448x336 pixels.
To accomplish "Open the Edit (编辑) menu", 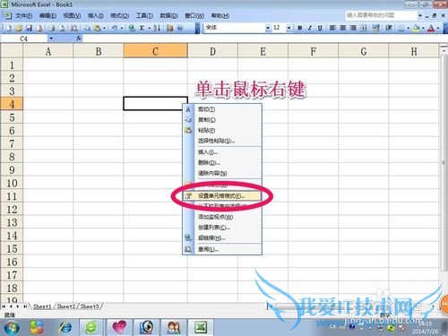I will 47,15.
